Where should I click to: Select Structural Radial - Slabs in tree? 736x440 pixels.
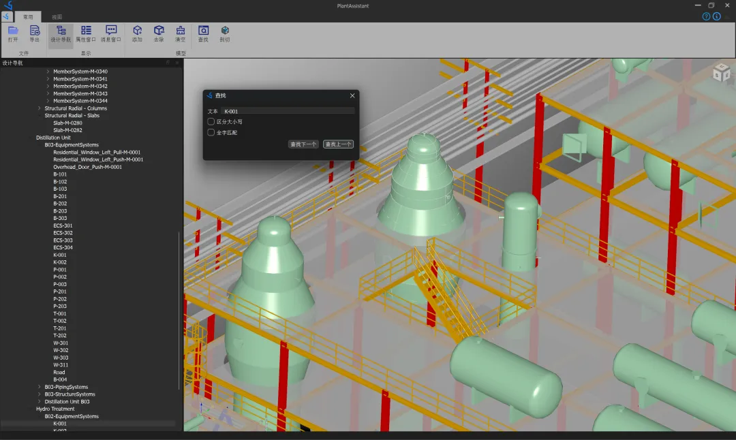click(72, 115)
